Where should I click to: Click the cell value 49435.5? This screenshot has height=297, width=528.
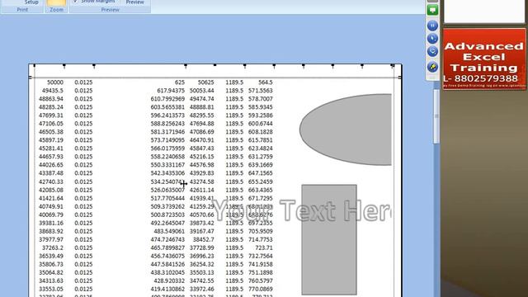pos(53,91)
